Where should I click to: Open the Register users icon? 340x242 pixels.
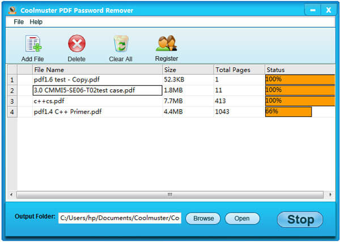pyautogui.click(x=166, y=44)
